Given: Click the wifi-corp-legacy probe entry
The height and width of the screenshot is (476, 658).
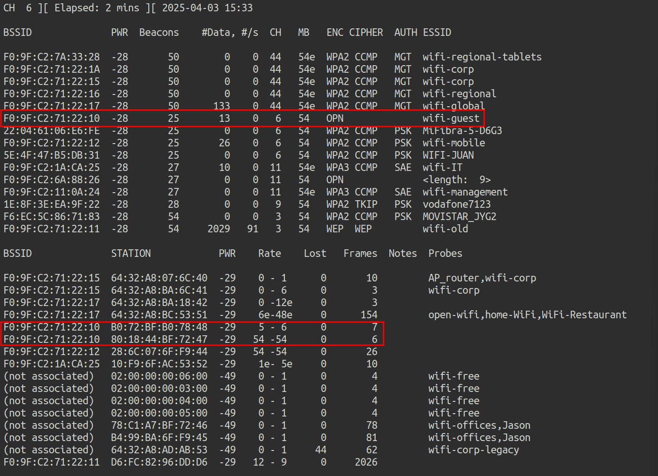Looking at the screenshot, I should [x=473, y=450].
